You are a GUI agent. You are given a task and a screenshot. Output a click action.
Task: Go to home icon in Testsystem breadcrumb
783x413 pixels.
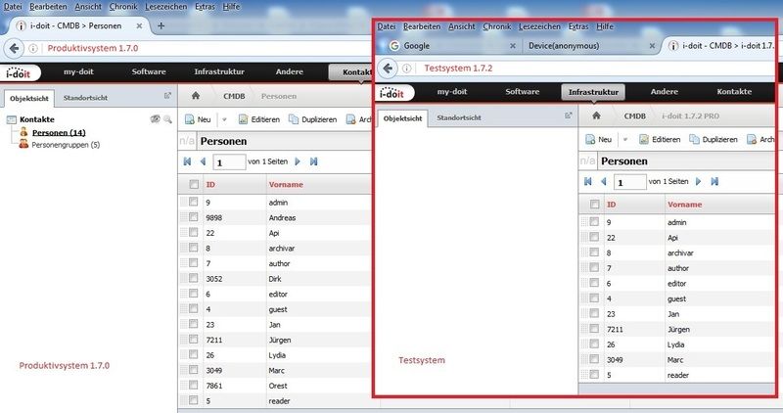tap(596, 115)
